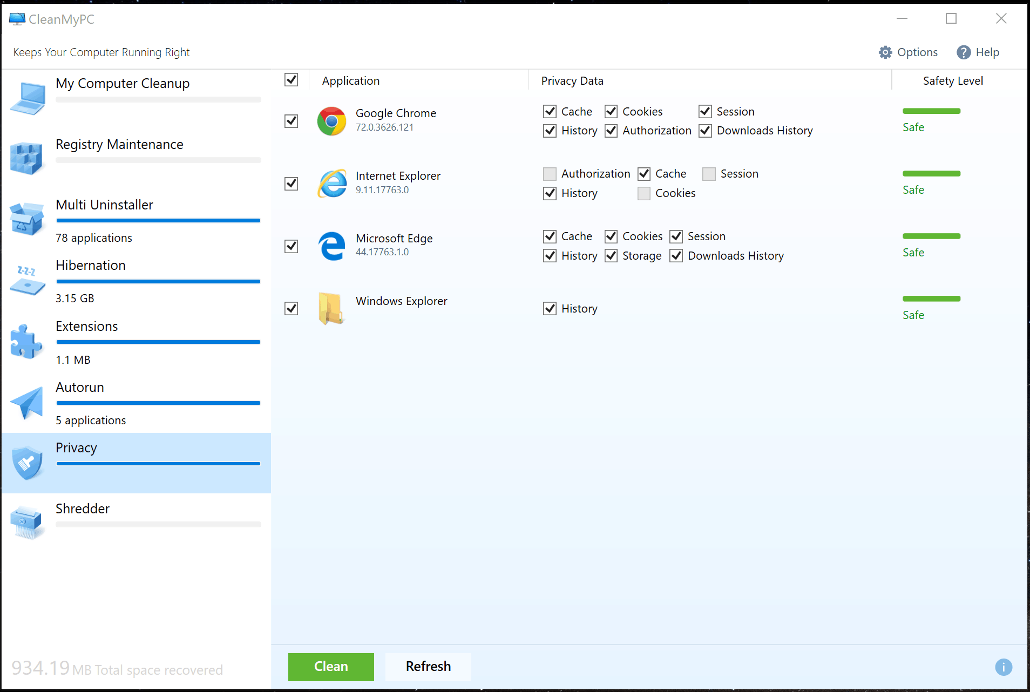This screenshot has height=692, width=1030.
Task: Uncheck Chrome's History checkbox
Action: 550,131
